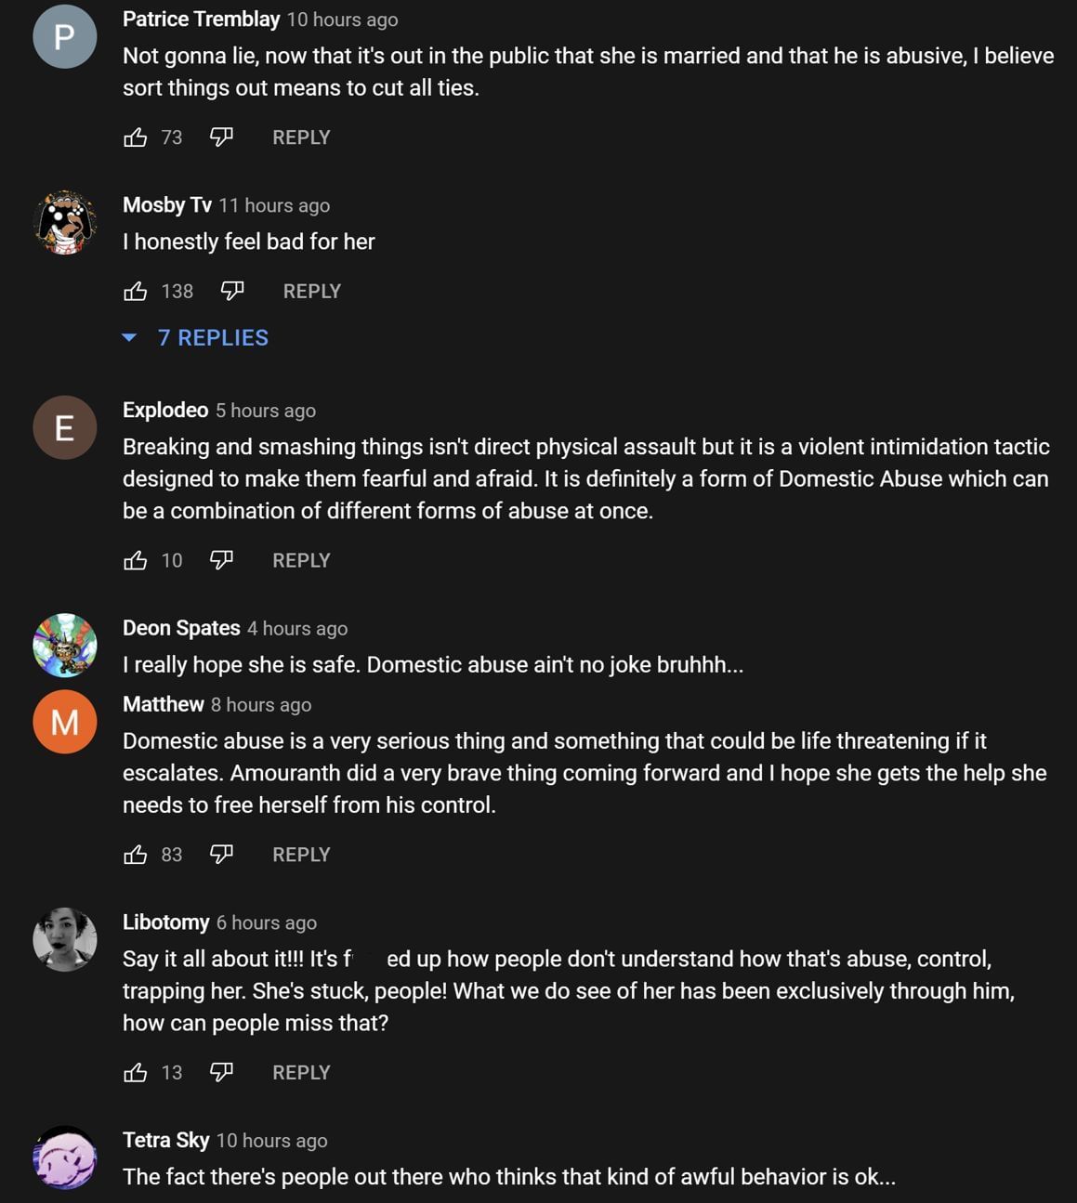Toggle the like on Explodeo's comment
Image resolution: width=1077 pixels, height=1203 pixels.
point(137,559)
